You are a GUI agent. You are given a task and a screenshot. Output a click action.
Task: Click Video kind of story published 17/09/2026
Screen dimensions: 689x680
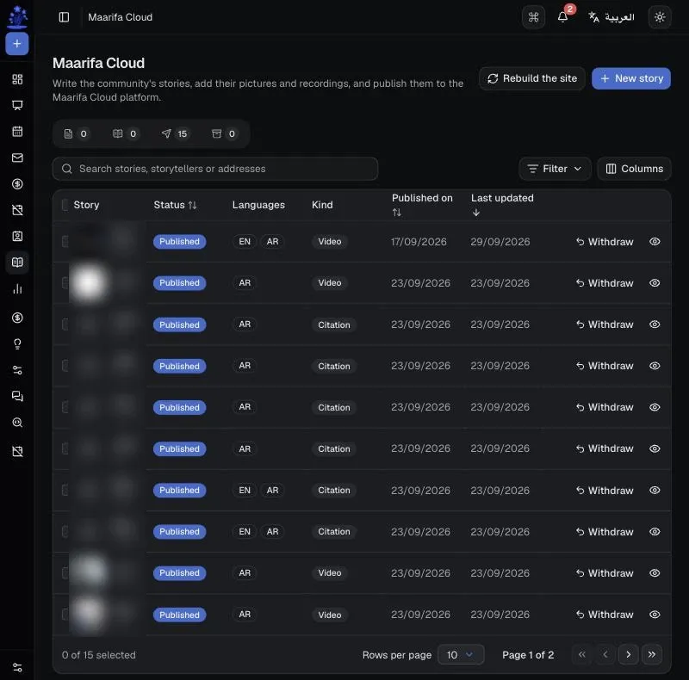[330, 242]
